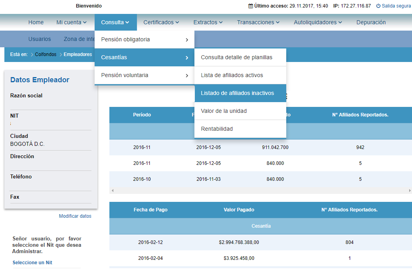Open the Usuarios tab in secondary bar
Image resolution: width=412 pixels, height=271 pixels.
(x=39, y=39)
